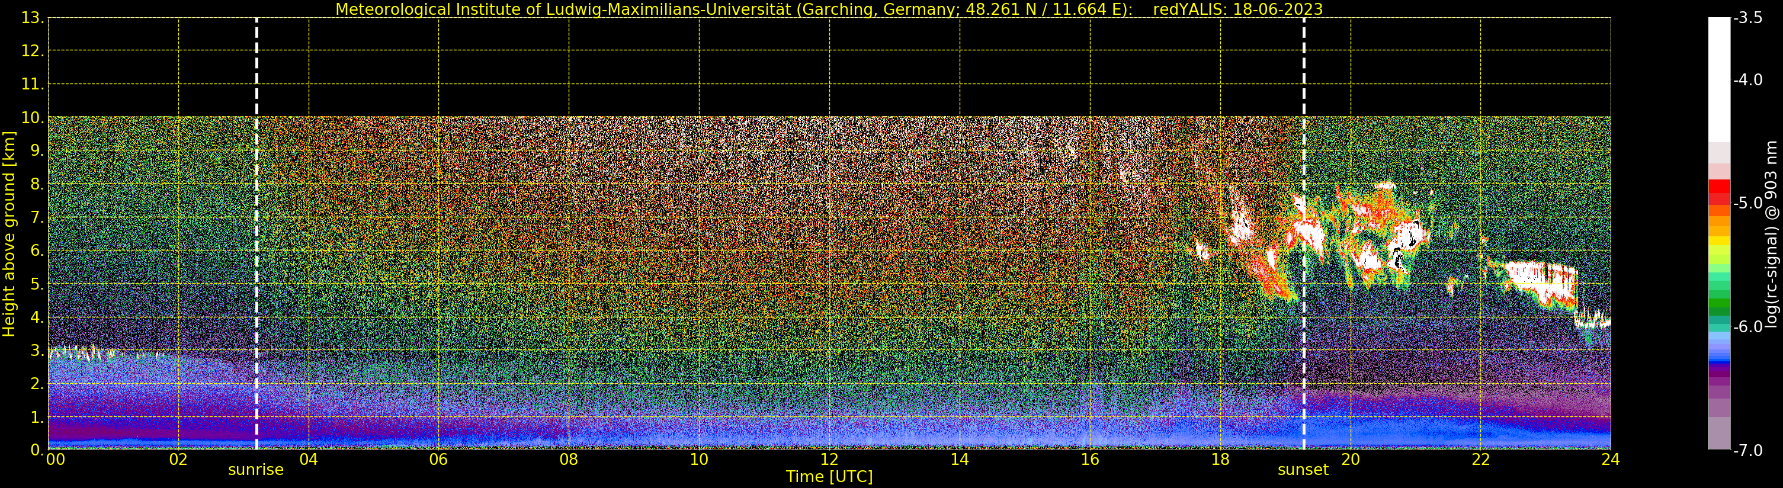Click the height axis tick label '11.'
Viewport: 1783px width, 488px height.
pyautogui.click(x=33, y=85)
